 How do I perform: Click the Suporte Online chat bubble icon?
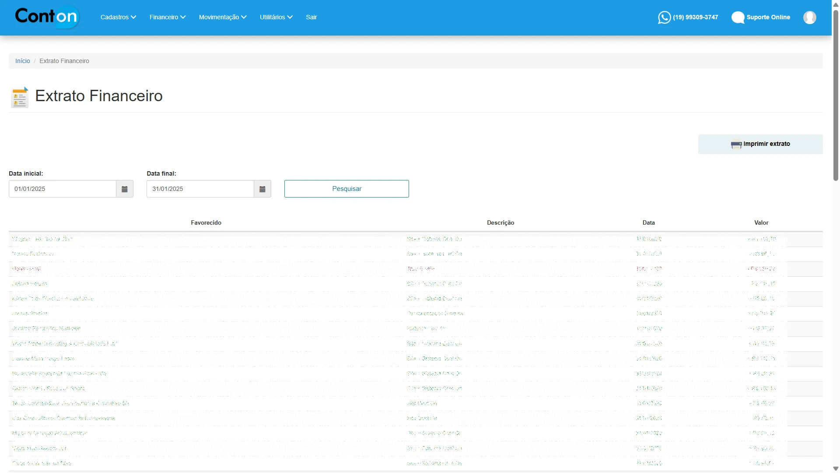(x=738, y=18)
